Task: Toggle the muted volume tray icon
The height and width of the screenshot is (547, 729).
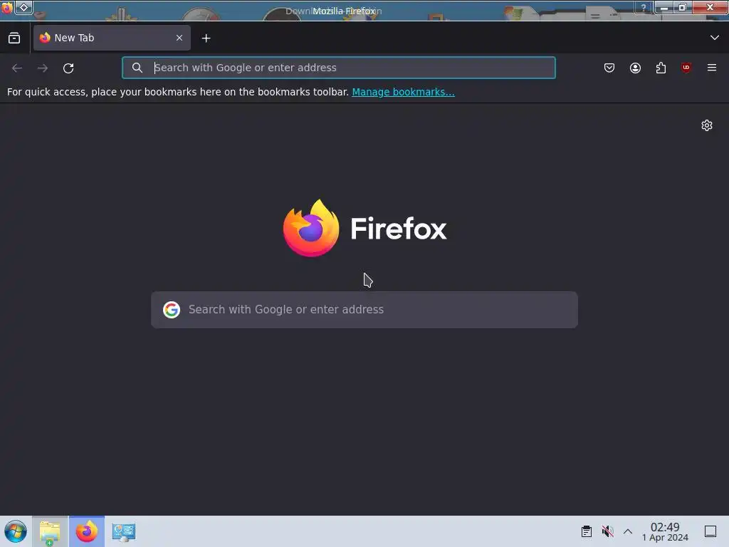Action: (x=607, y=531)
